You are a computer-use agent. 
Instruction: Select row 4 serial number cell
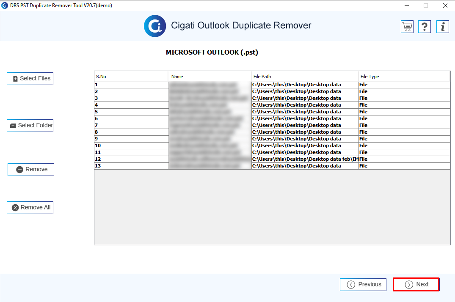click(131, 105)
